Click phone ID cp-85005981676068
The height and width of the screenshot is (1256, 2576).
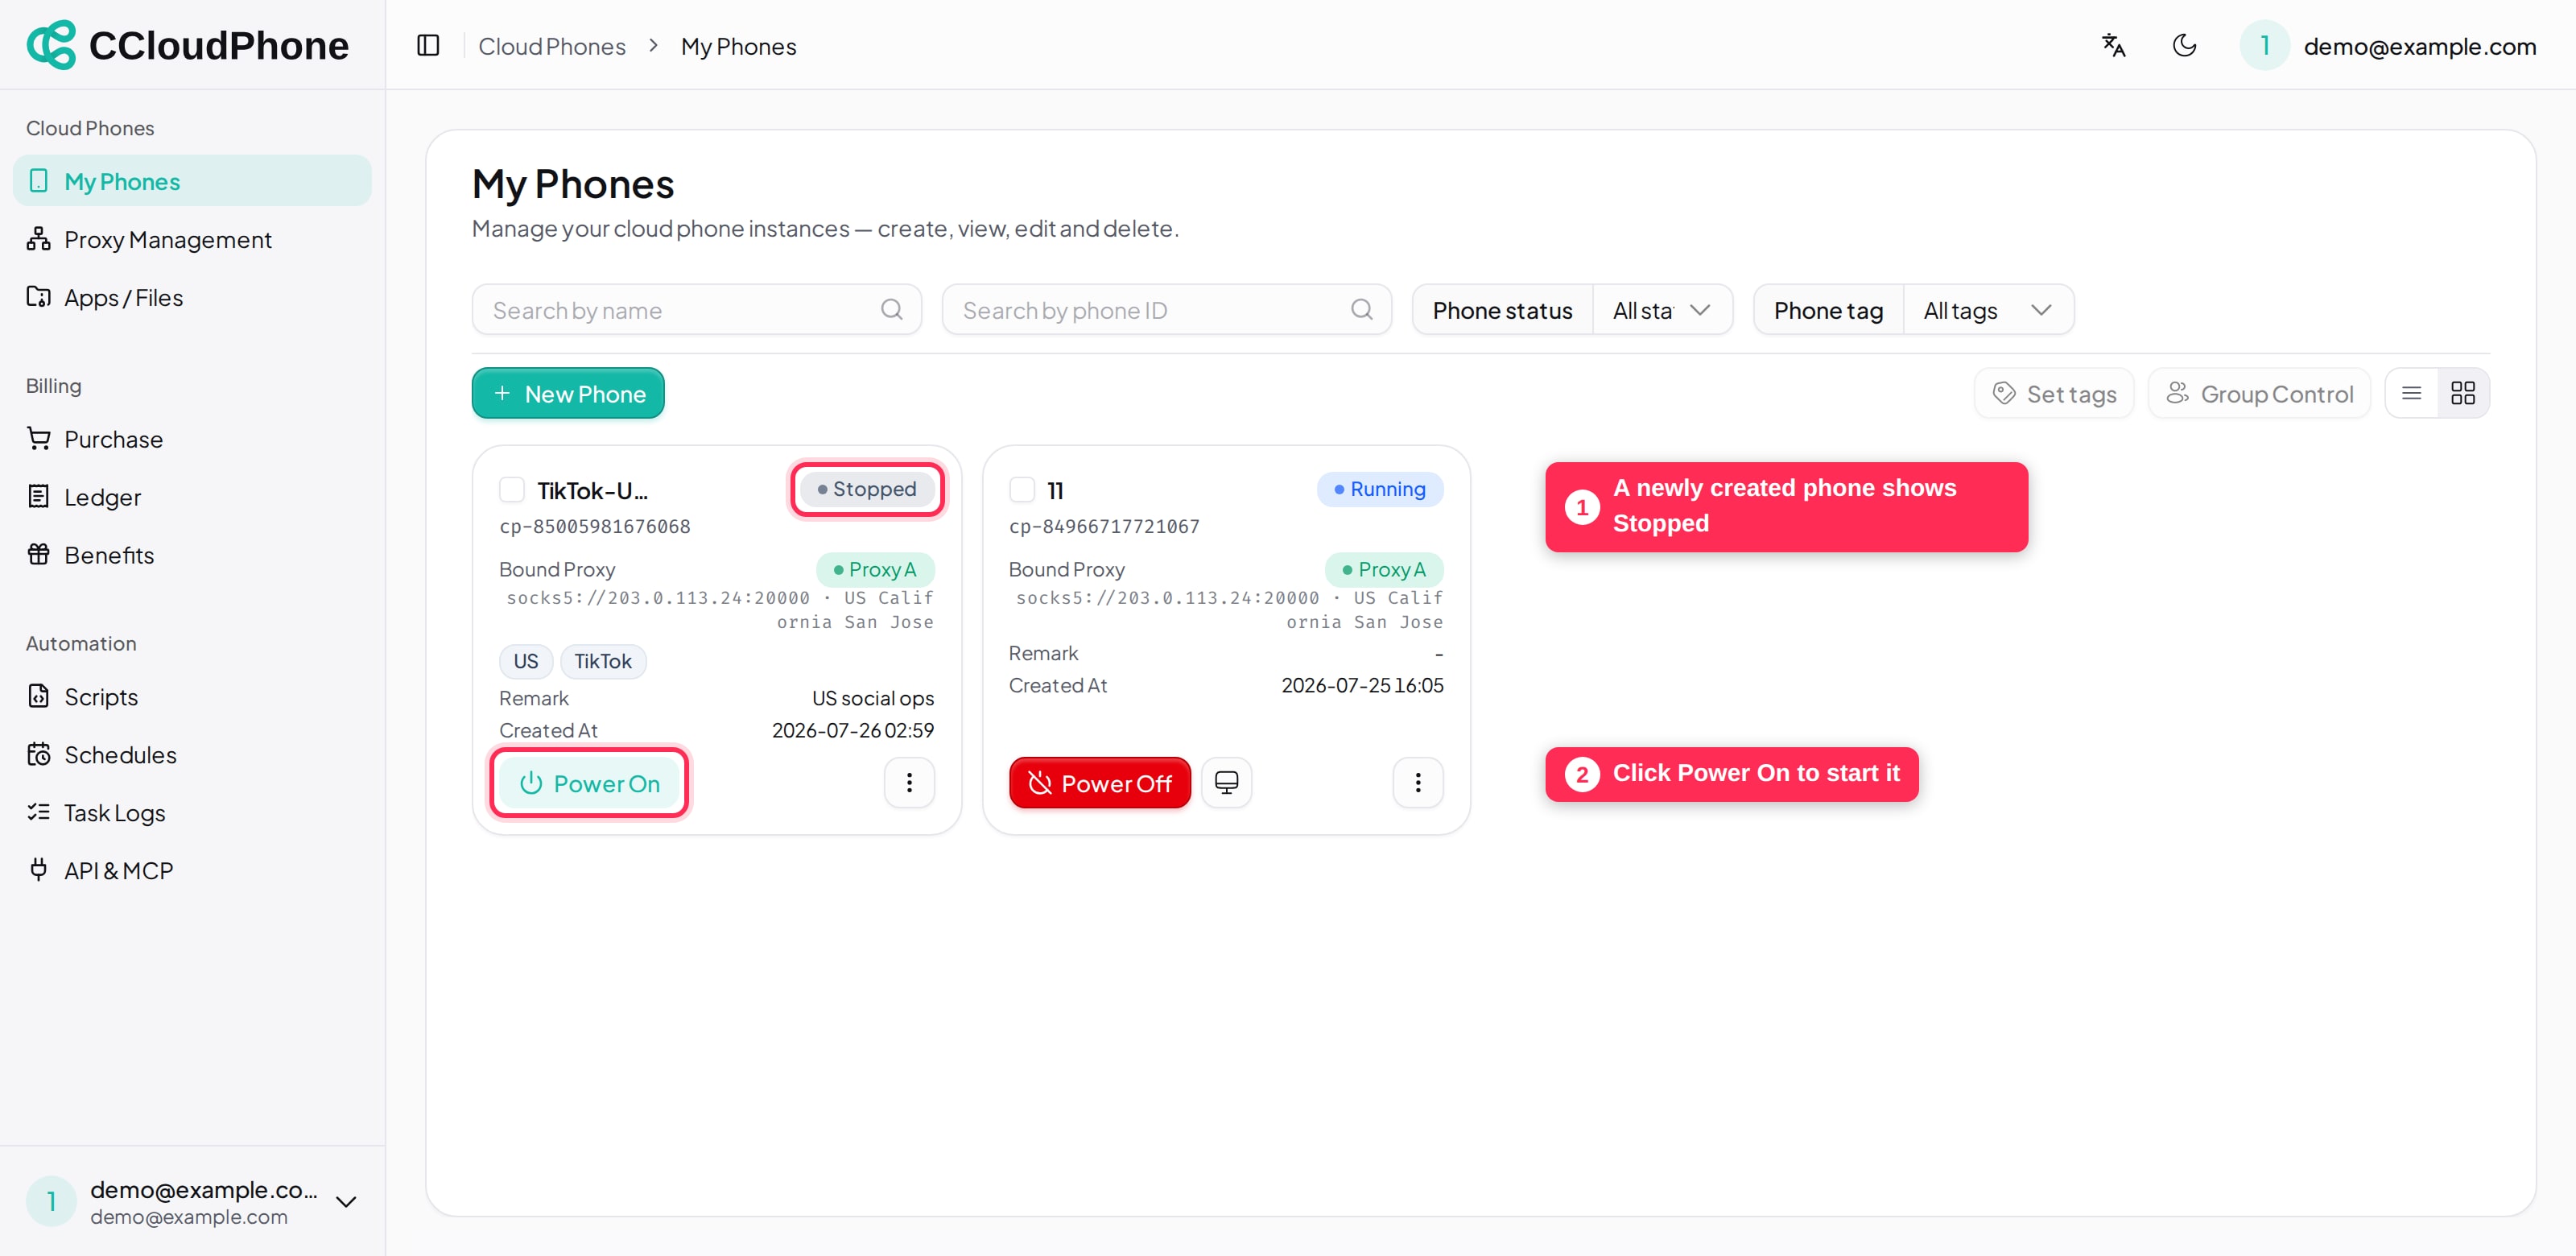click(x=595, y=526)
